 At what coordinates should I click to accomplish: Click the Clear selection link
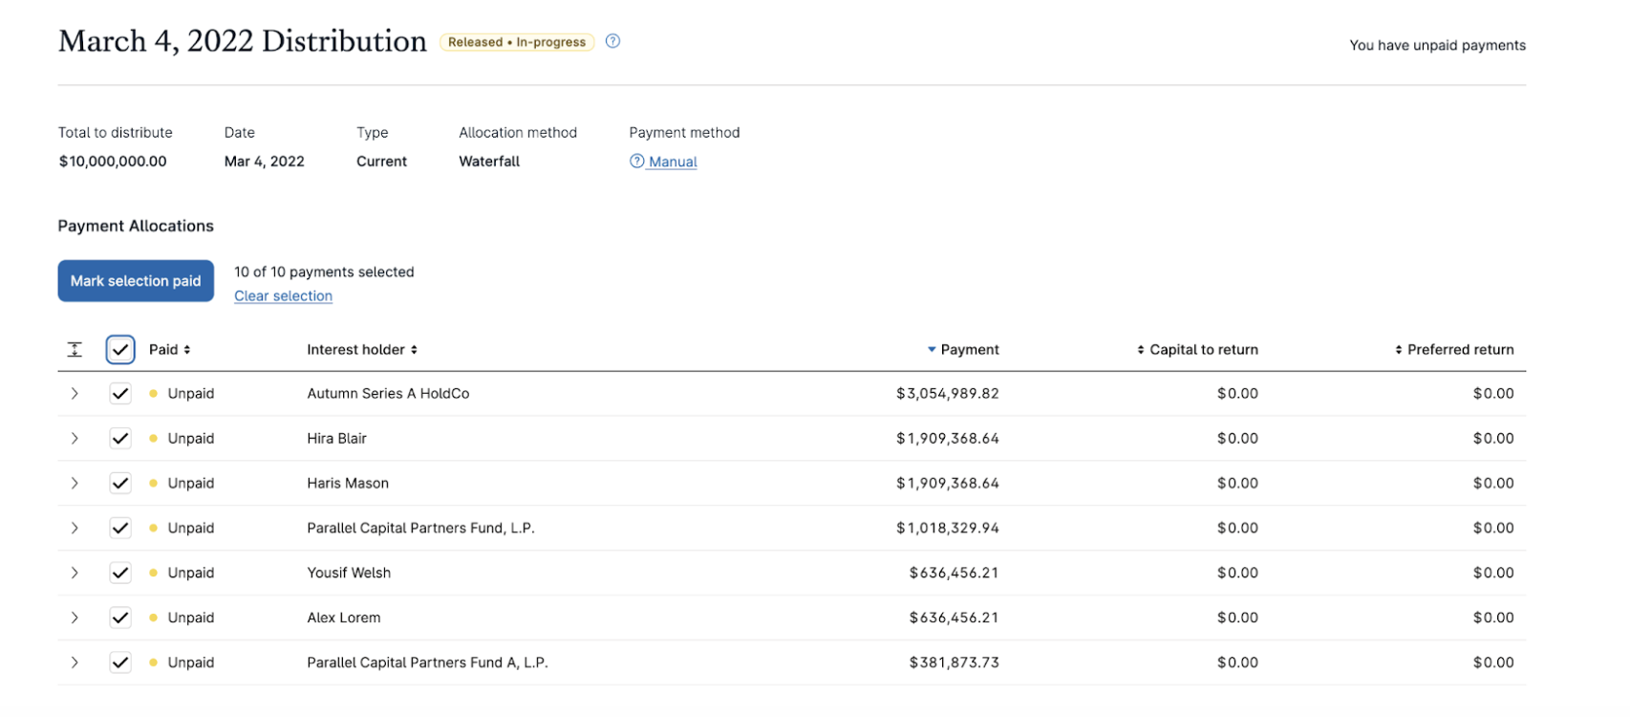point(283,296)
